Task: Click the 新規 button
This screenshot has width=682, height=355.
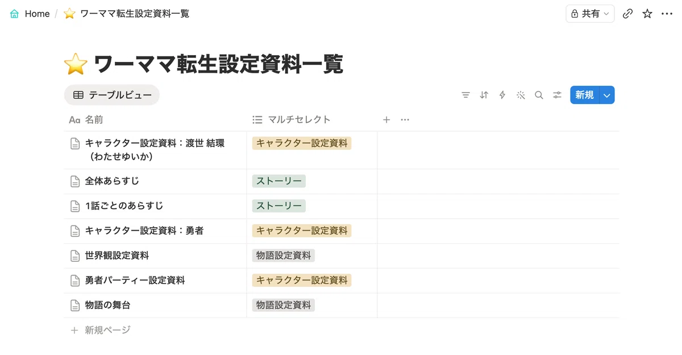Action: 584,95
